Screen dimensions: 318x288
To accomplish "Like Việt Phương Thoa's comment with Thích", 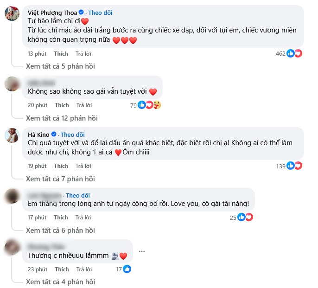I will click(61, 54).
